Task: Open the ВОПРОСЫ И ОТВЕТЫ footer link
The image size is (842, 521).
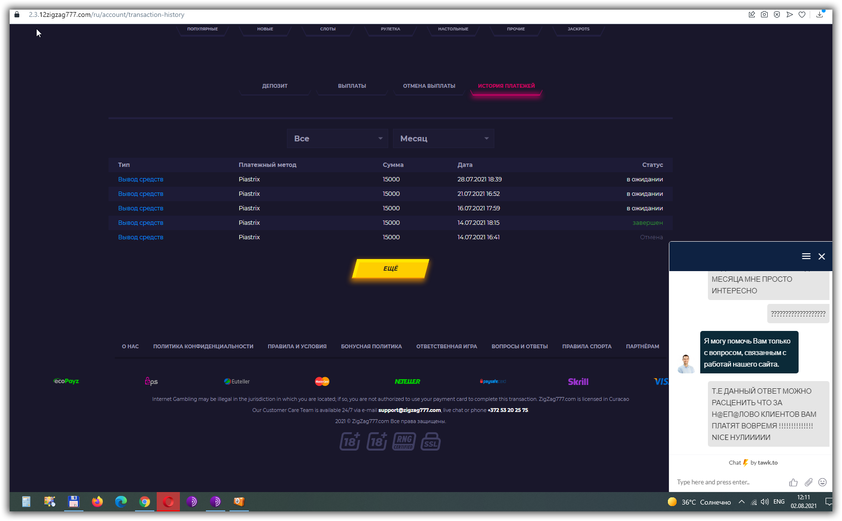Action: [x=520, y=346]
